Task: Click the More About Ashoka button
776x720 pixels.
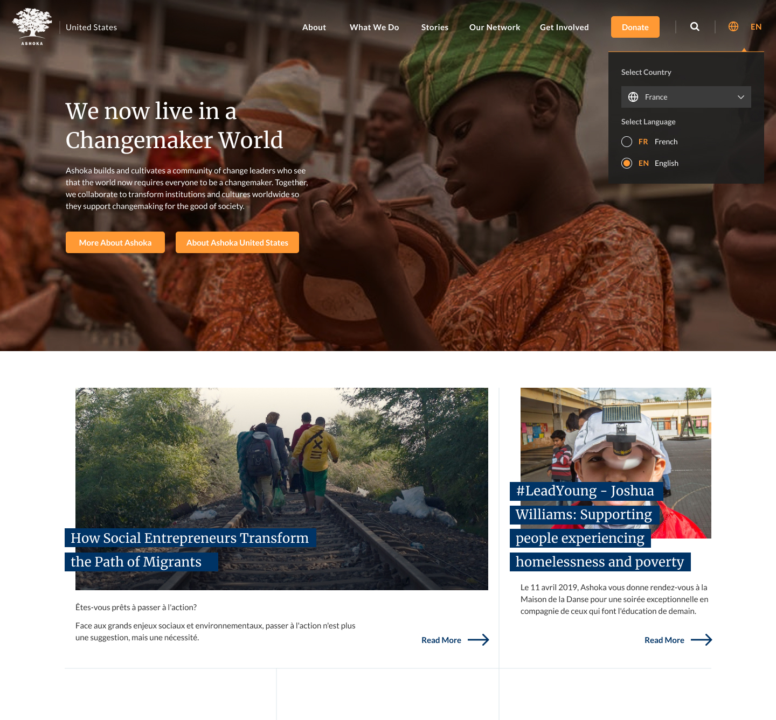Action: coord(115,242)
